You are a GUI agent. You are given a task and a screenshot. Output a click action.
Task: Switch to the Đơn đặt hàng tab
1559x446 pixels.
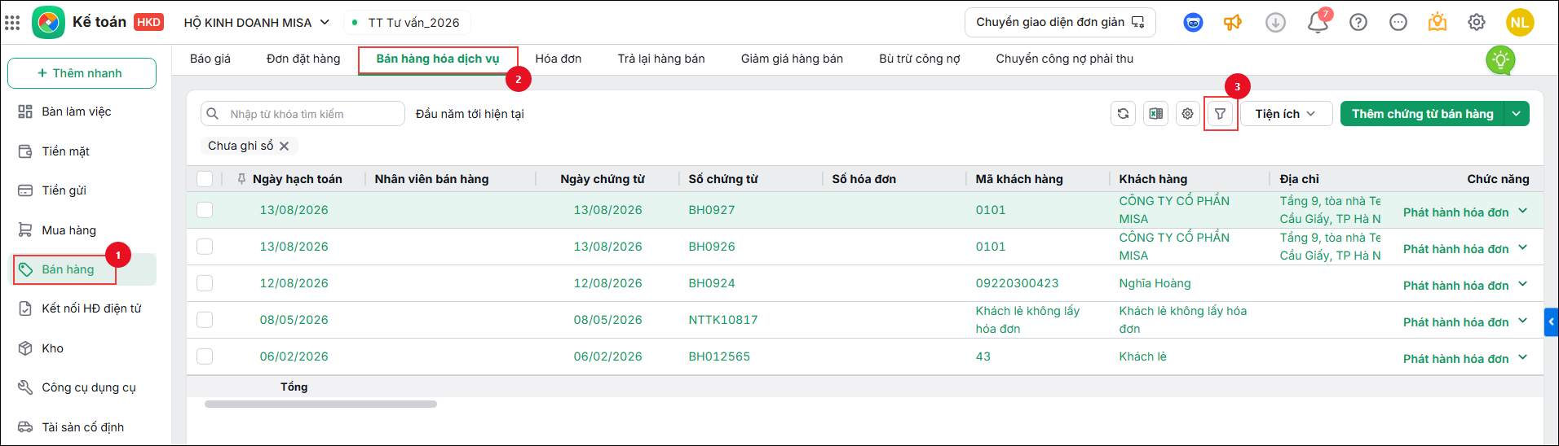[x=303, y=59]
